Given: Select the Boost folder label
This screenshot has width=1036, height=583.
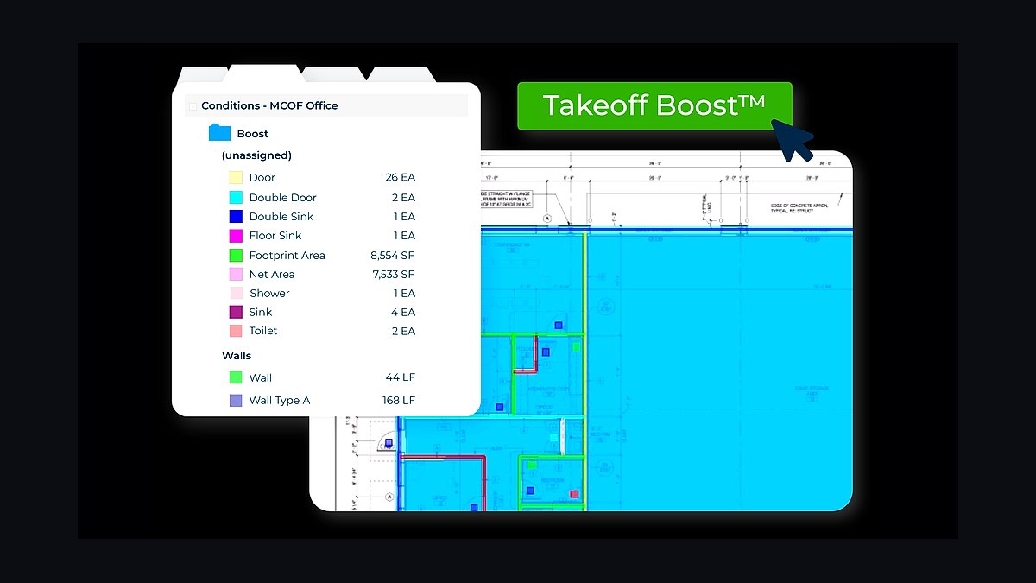Looking at the screenshot, I should [253, 134].
